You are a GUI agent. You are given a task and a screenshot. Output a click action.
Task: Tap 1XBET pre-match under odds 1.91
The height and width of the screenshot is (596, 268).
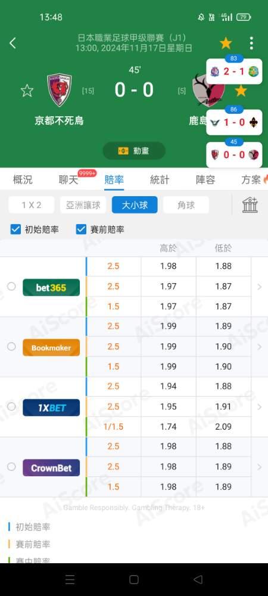tap(223, 406)
